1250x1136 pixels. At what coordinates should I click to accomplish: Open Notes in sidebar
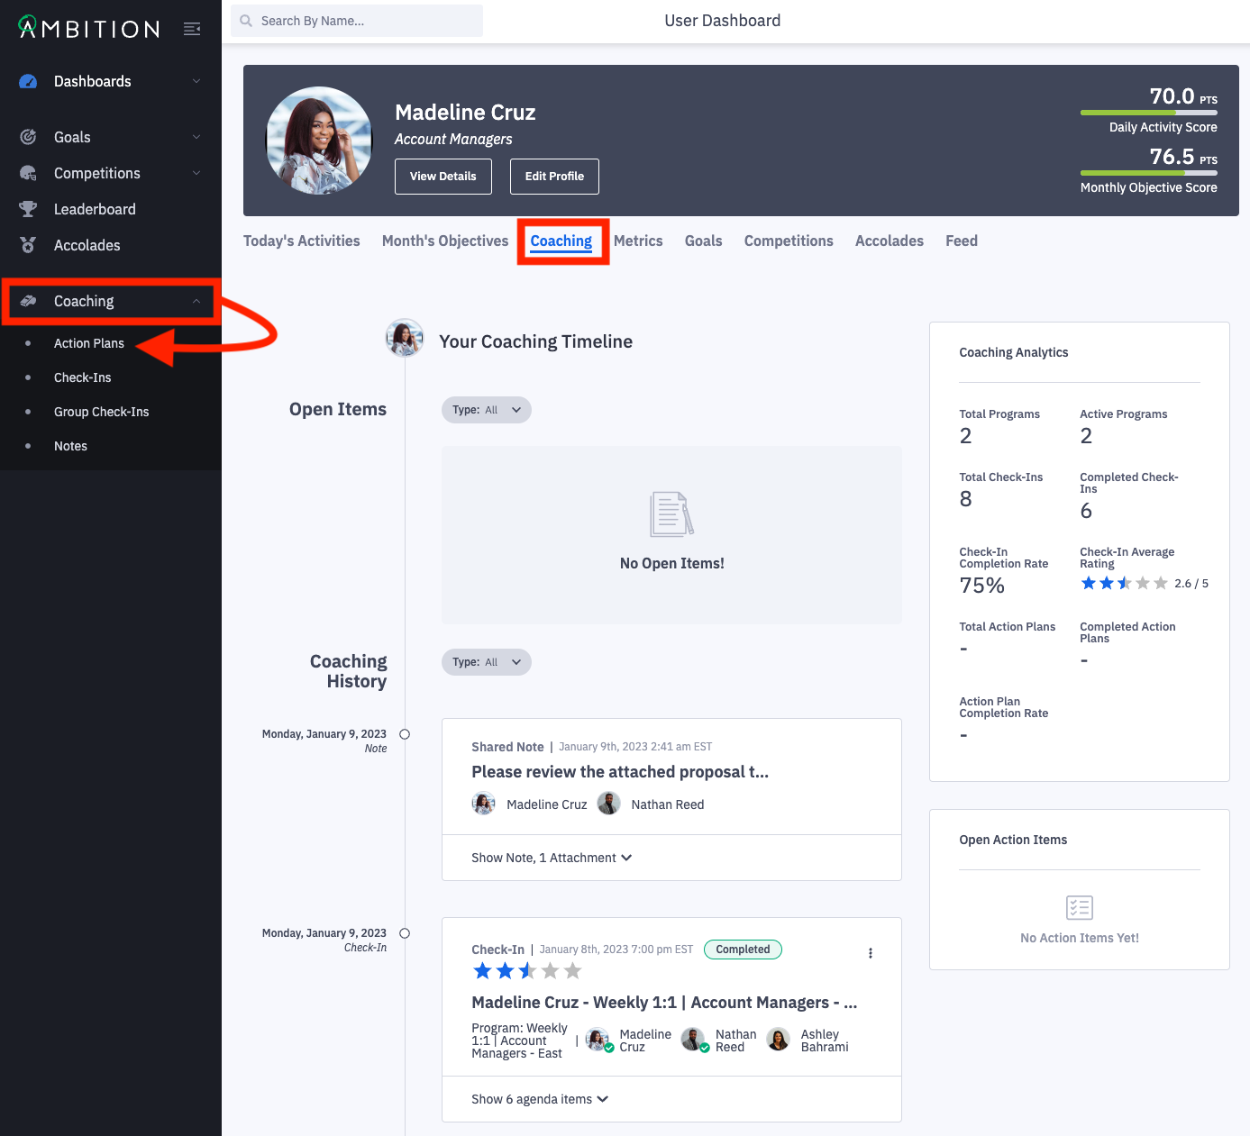pyautogui.click(x=70, y=446)
